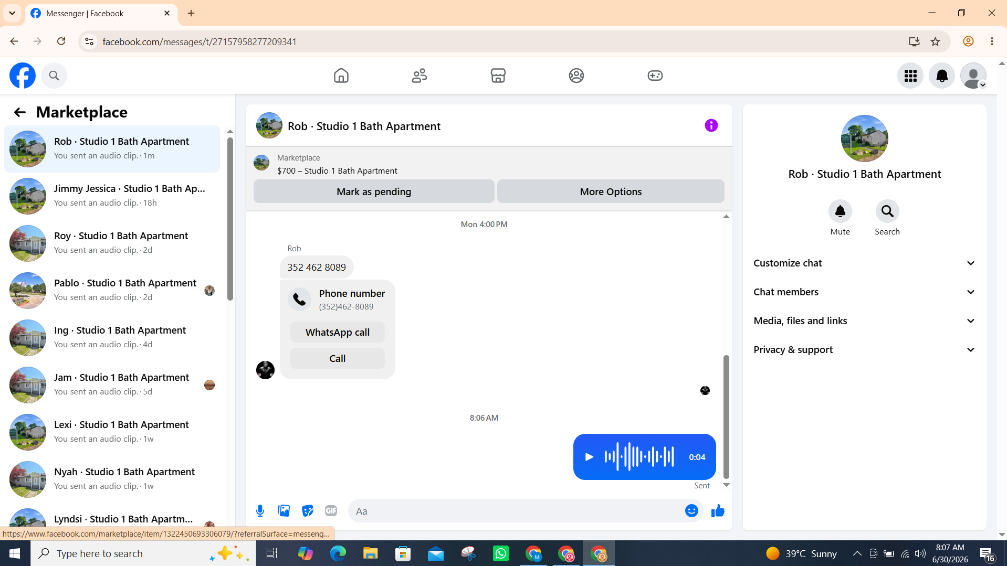Click the Facebook search magnifier icon
The image size is (1007, 566).
click(54, 76)
